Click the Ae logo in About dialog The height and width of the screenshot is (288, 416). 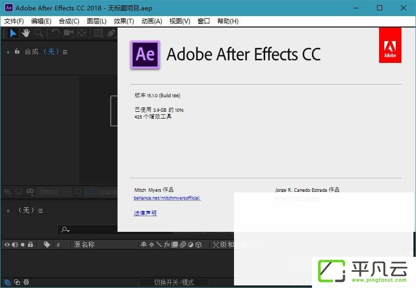(145, 55)
